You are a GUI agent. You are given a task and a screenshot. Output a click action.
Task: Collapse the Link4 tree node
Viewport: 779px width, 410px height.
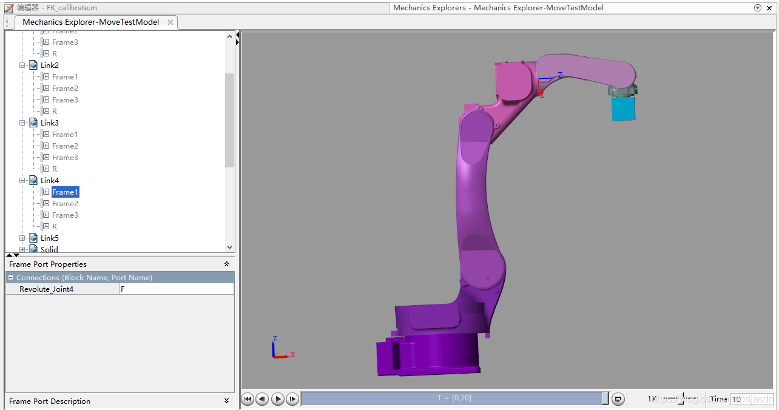[x=22, y=180]
